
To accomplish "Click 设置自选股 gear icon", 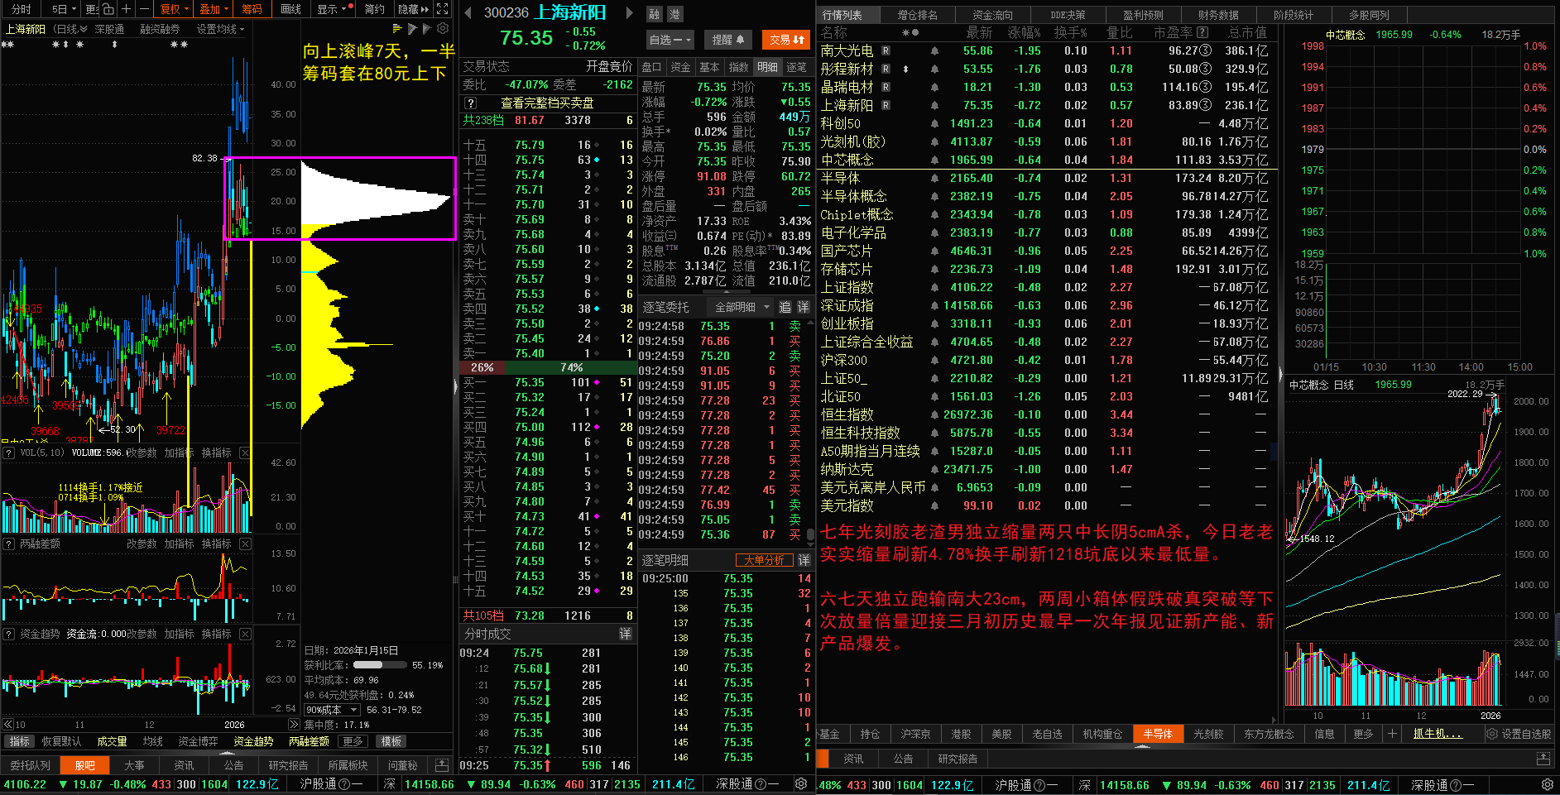I will coord(1492,734).
